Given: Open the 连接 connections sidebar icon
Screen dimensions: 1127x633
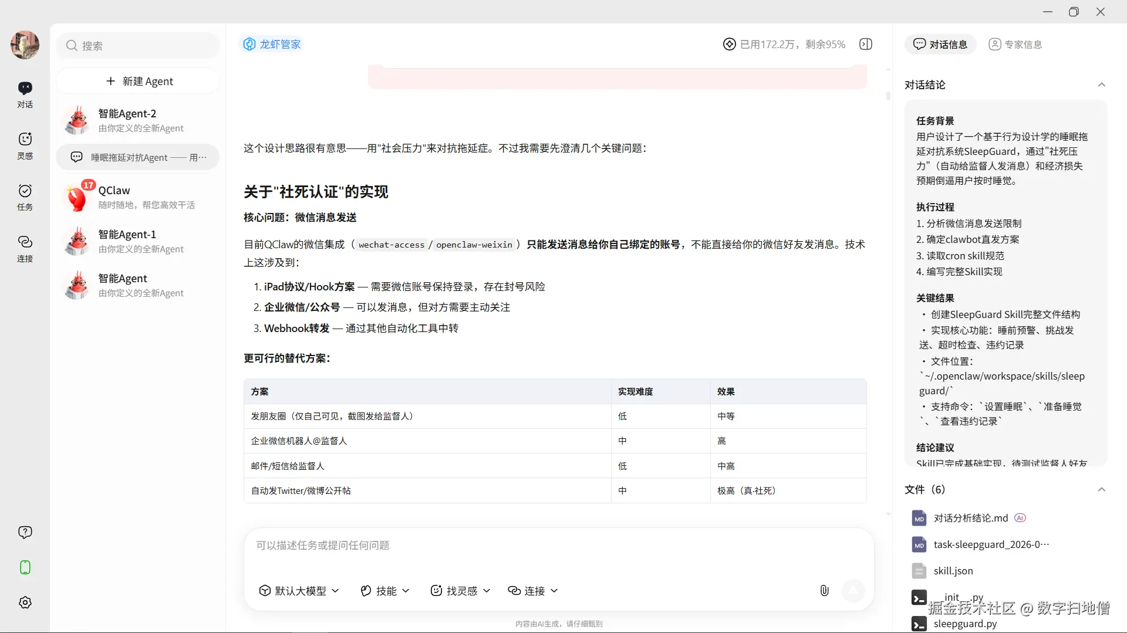Looking at the screenshot, I should coord(25,248).
